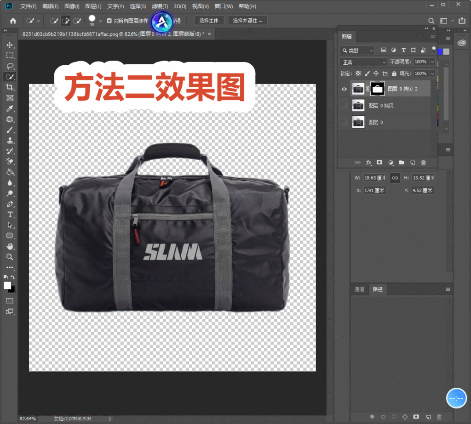
Task: Select the Clone Stamp tool
Action: (10, 141)
